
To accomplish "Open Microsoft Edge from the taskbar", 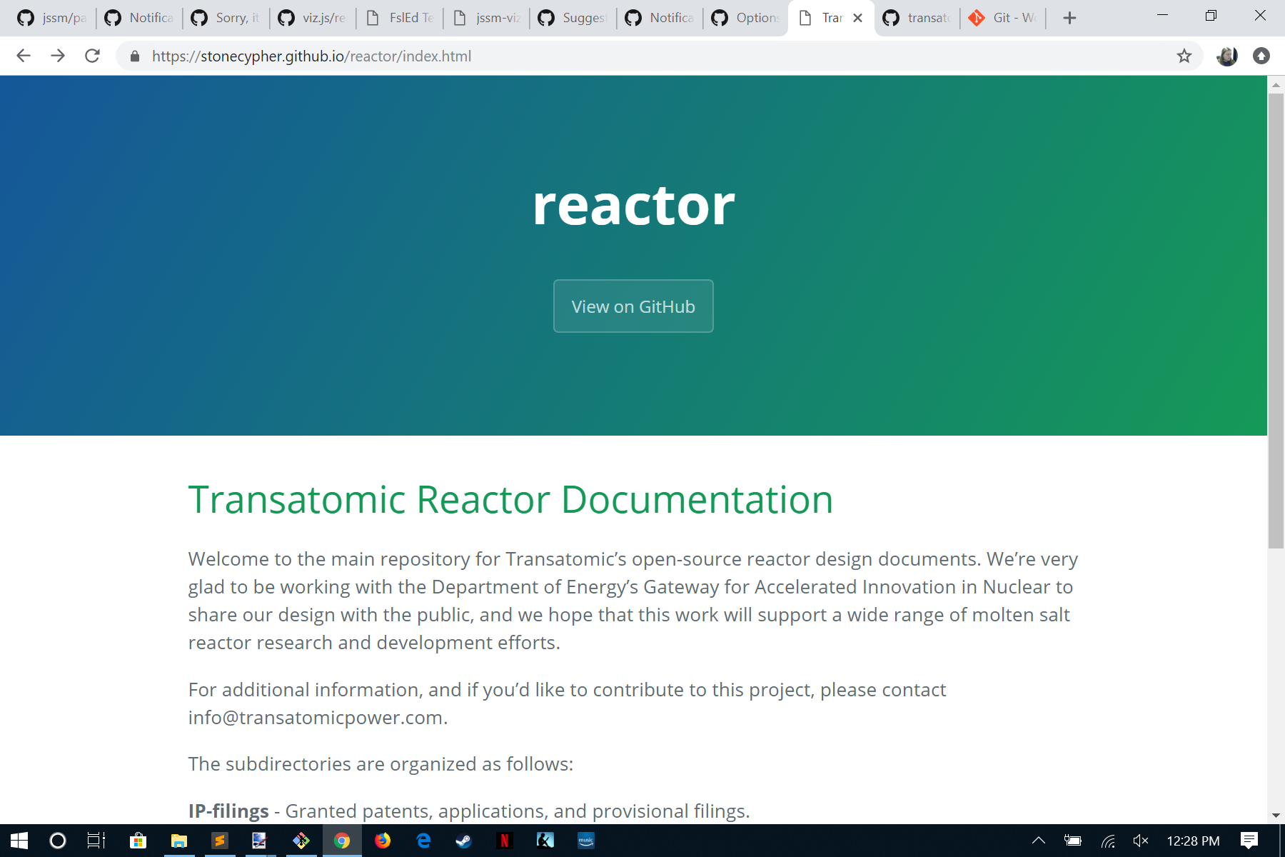I will (x=423, y=841).
